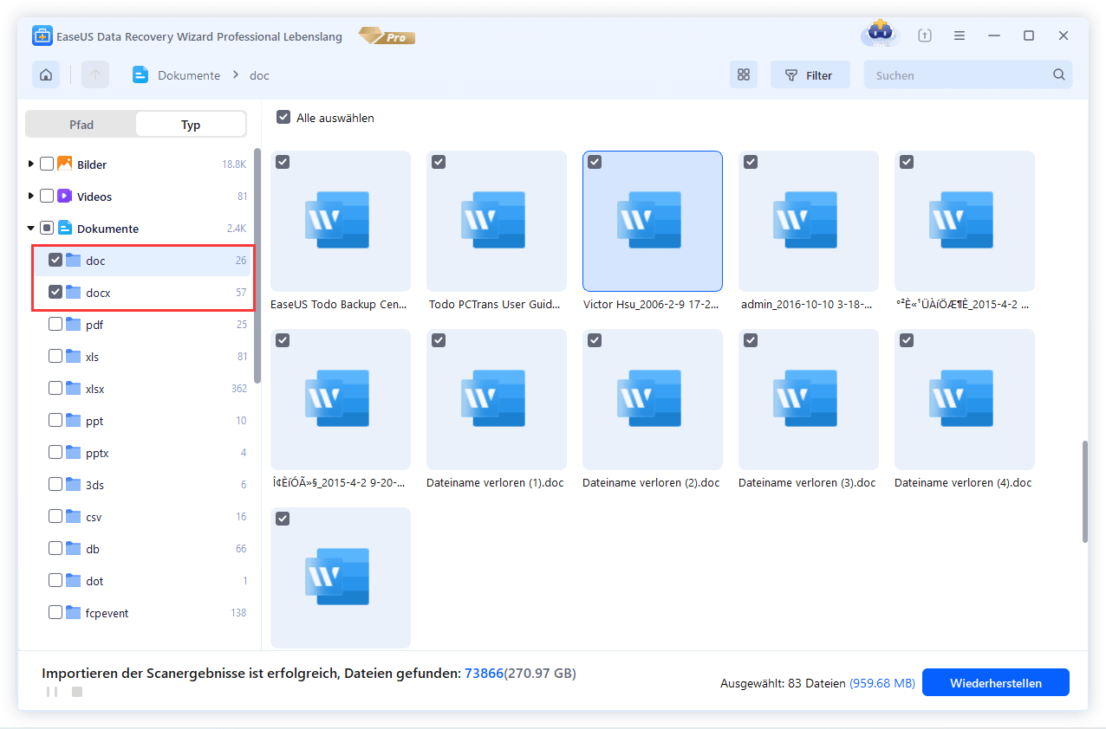Open the hamburger menu in title bar

pyautogui.click(x=960, y=35)
